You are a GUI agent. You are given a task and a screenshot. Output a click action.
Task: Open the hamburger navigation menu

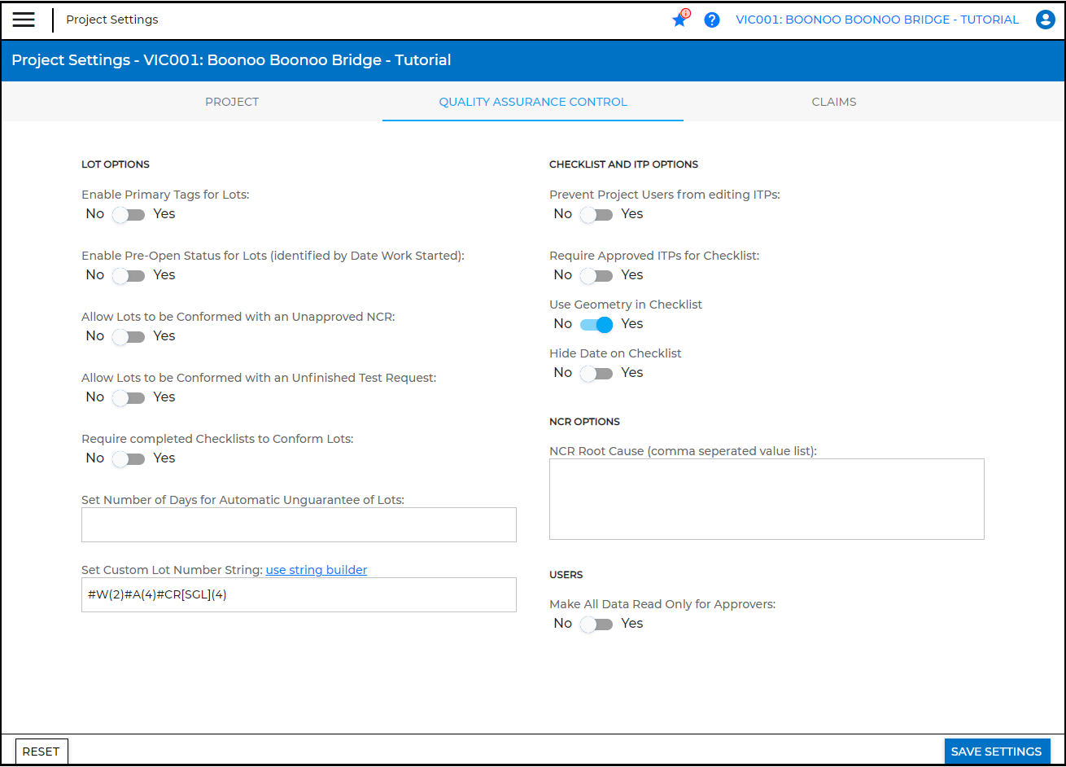tap(24, 20)
